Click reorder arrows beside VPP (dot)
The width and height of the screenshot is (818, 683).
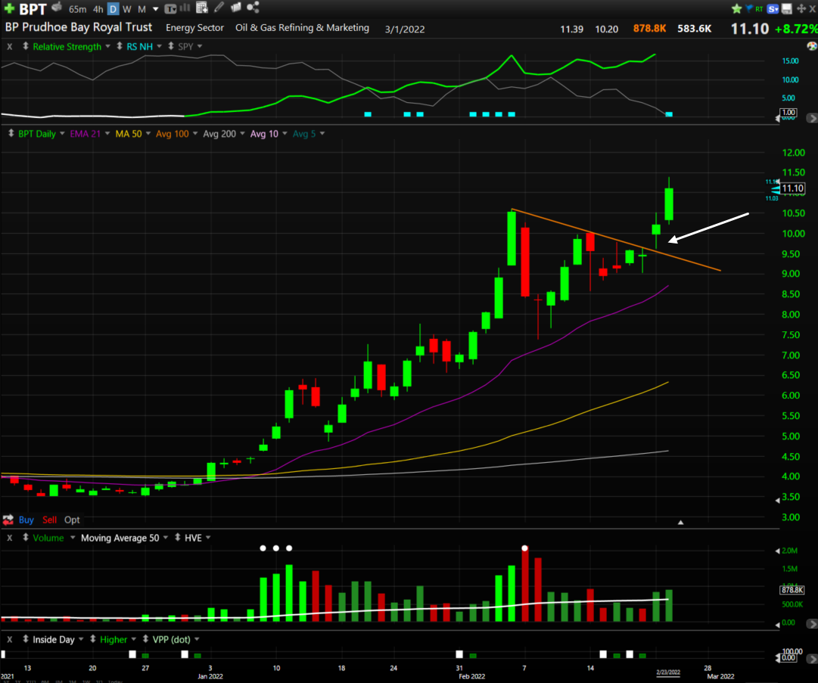pyautogui.click(x=145, y=638)
